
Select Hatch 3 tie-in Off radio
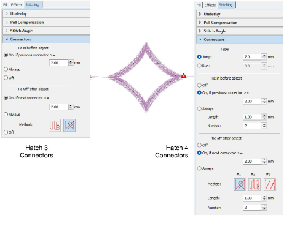click(x=6, y=78)
